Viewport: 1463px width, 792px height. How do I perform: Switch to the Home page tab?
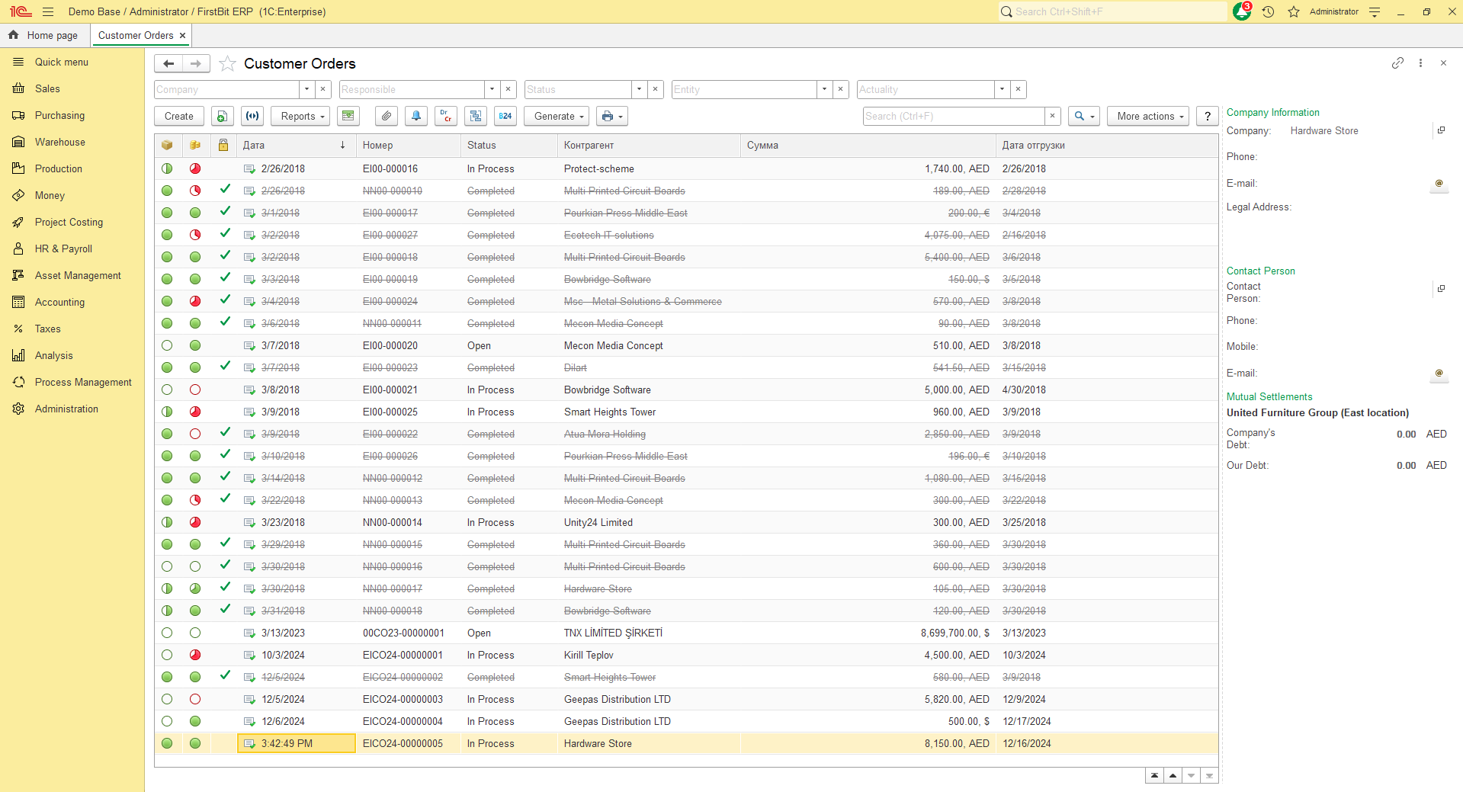click(x=44, y=35)
